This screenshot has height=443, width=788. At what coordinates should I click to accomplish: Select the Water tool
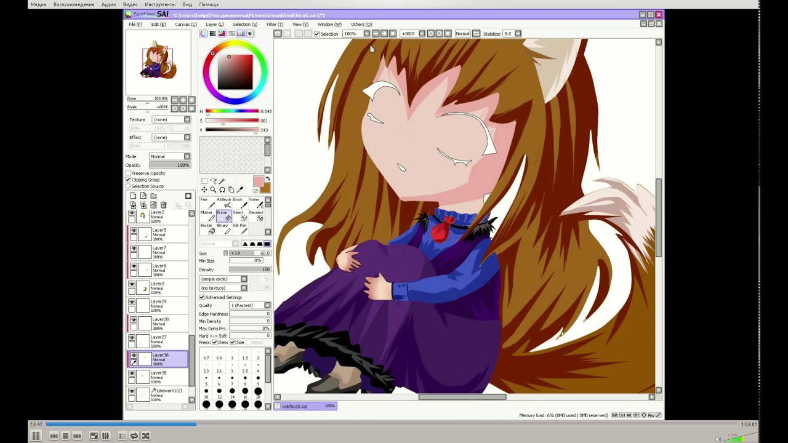[255, 203]
